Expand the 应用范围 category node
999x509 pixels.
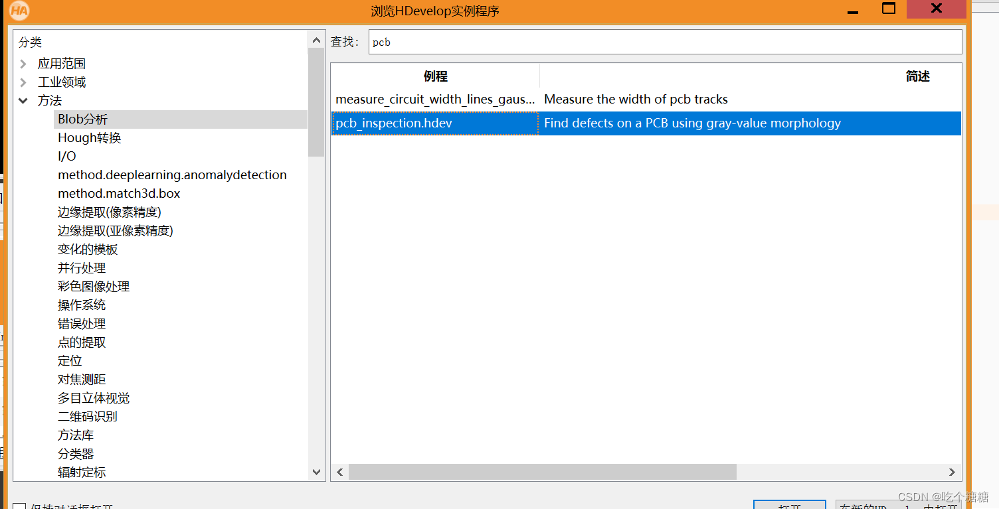tap(23, 64)
